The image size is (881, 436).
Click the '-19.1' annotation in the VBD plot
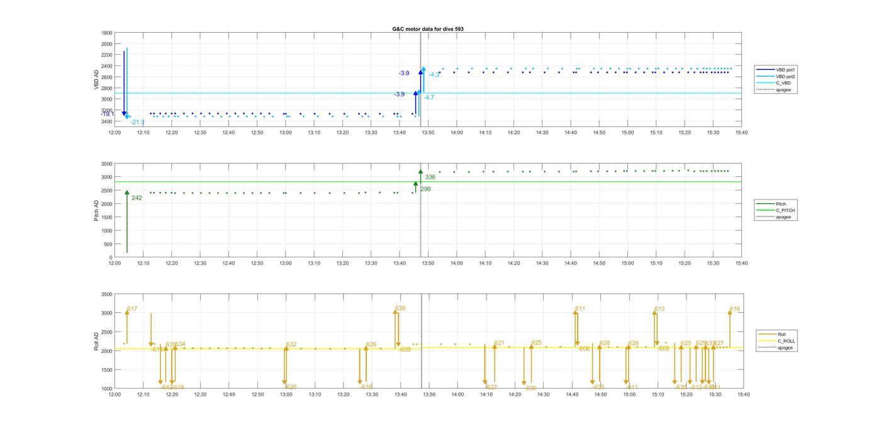pos(108,114)
